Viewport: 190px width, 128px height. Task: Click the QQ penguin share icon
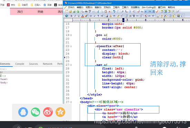(23, 112)
